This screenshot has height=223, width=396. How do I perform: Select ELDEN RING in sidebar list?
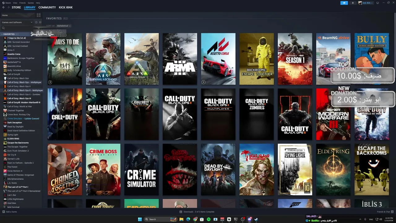coord(13,139)
